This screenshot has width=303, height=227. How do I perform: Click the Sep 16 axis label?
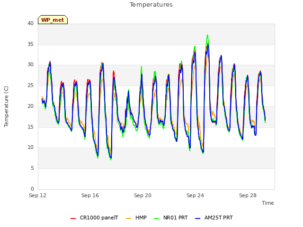[x=90, y=195]
